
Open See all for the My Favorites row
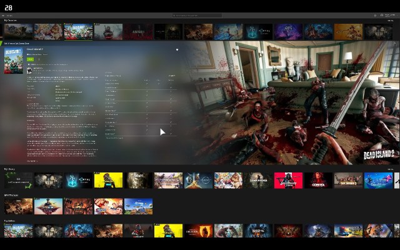[x=390, y=21]
